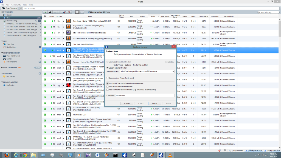The width and height of the screenshot is (281, 158).
Task: Click Cancel in Make a torrent dialog
Action: click(127, 103)
